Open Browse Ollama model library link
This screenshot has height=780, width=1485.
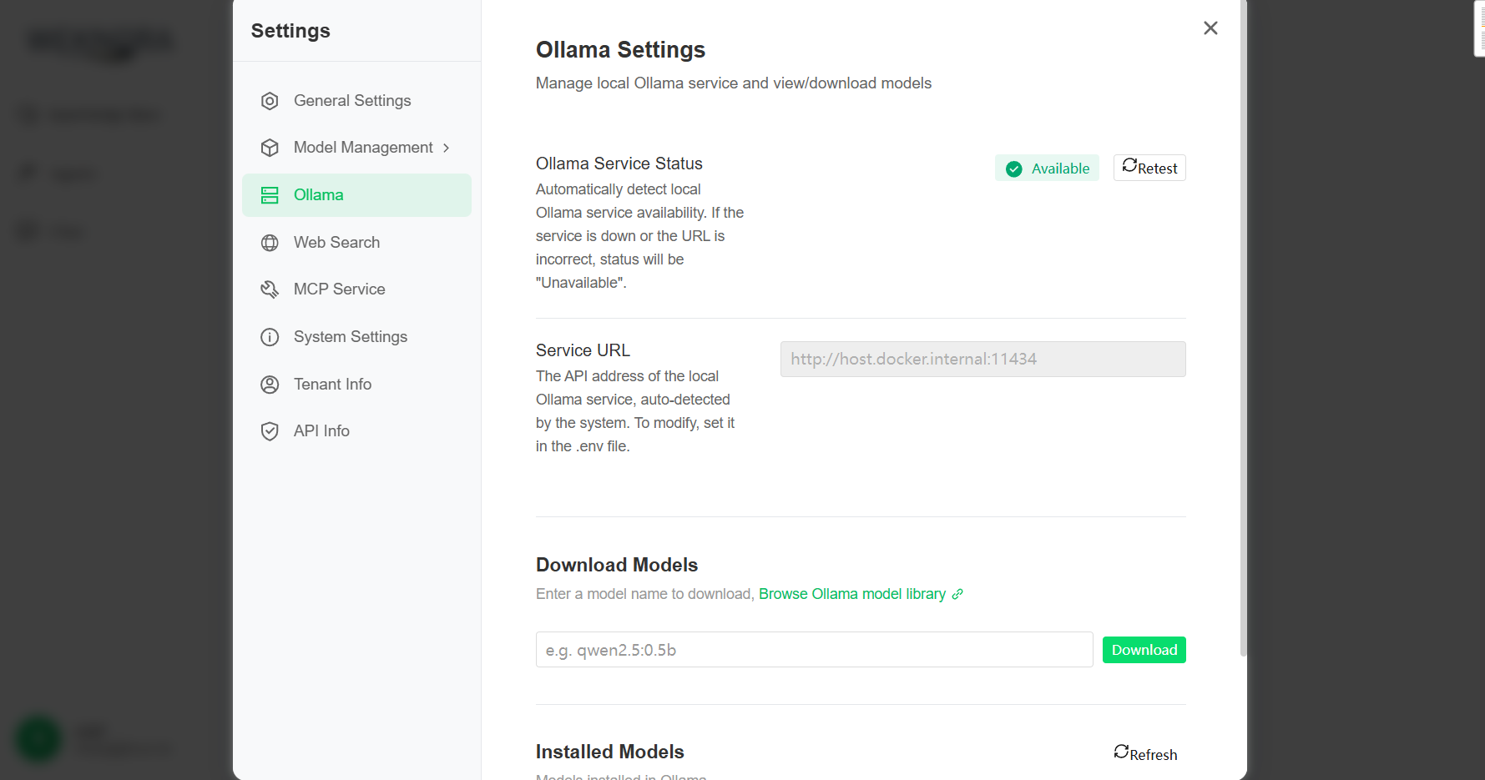pos(853,593)
